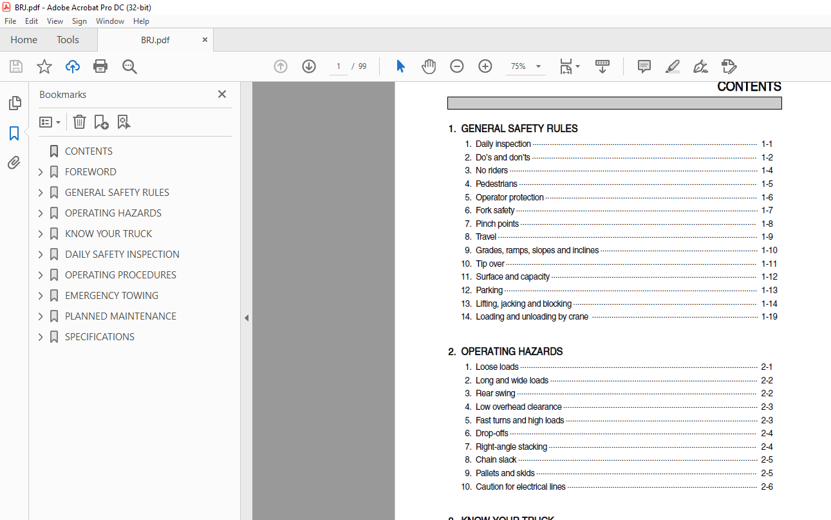Viewport: 831px width, 520px height.
Task: Click the Pinch points contents entry
Action: [619, 224]
